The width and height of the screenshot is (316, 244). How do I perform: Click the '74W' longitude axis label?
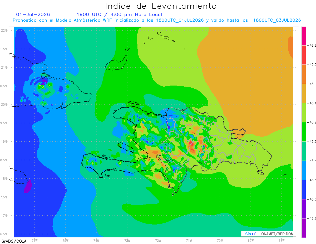click(x=96, y=240)
